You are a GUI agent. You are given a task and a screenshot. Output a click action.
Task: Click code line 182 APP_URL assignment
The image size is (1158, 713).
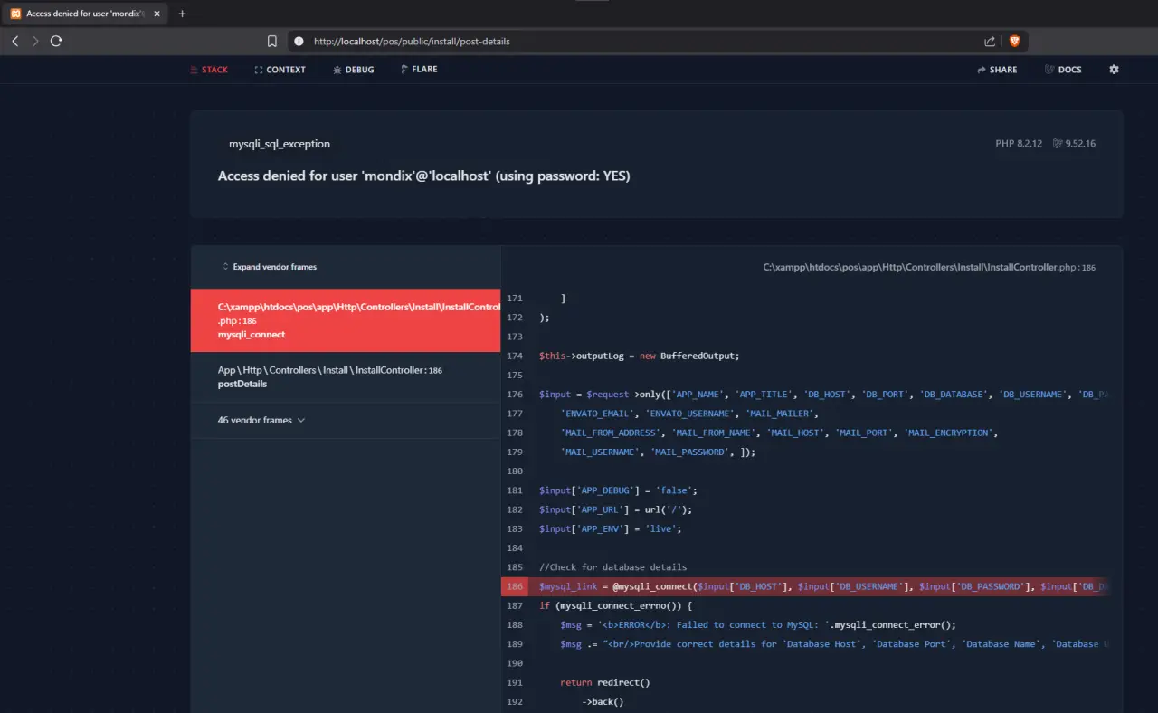point(615,509)
